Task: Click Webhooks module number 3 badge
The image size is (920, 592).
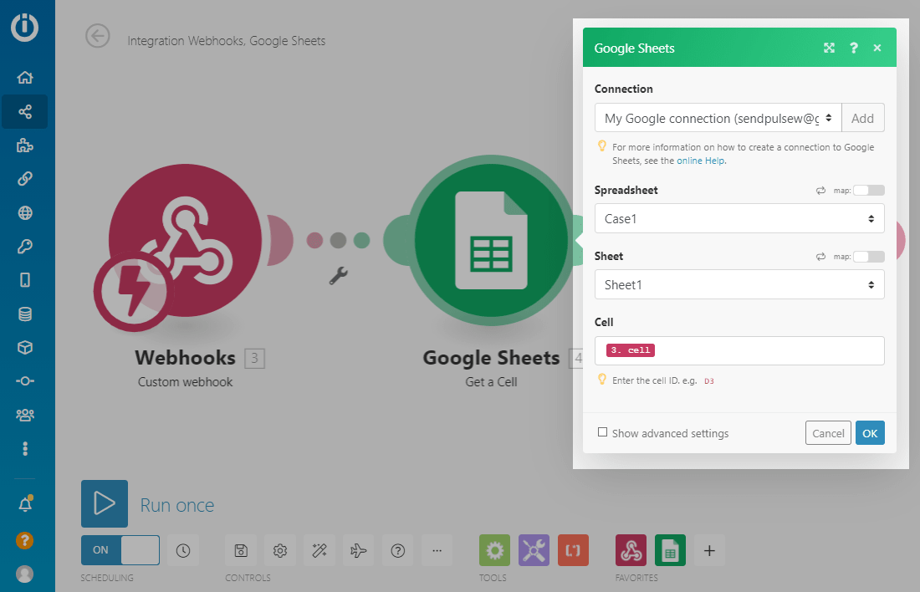Action: click(254, 358)
